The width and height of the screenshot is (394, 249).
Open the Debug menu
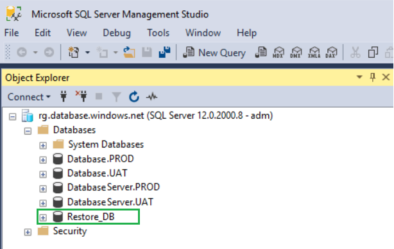click(x=117, y=33)
